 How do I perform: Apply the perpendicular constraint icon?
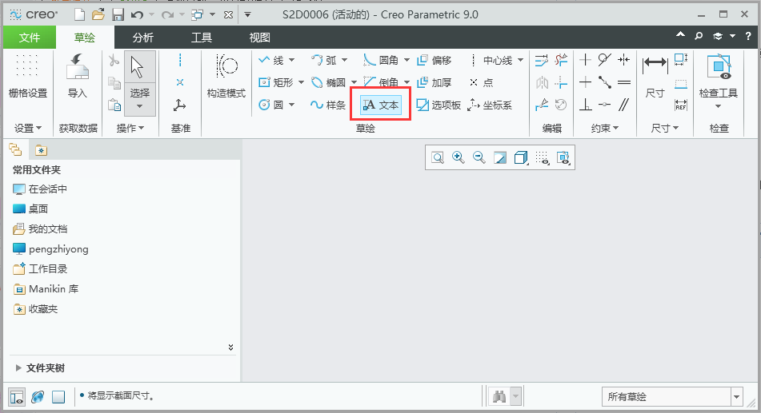(x=586, y=104)
